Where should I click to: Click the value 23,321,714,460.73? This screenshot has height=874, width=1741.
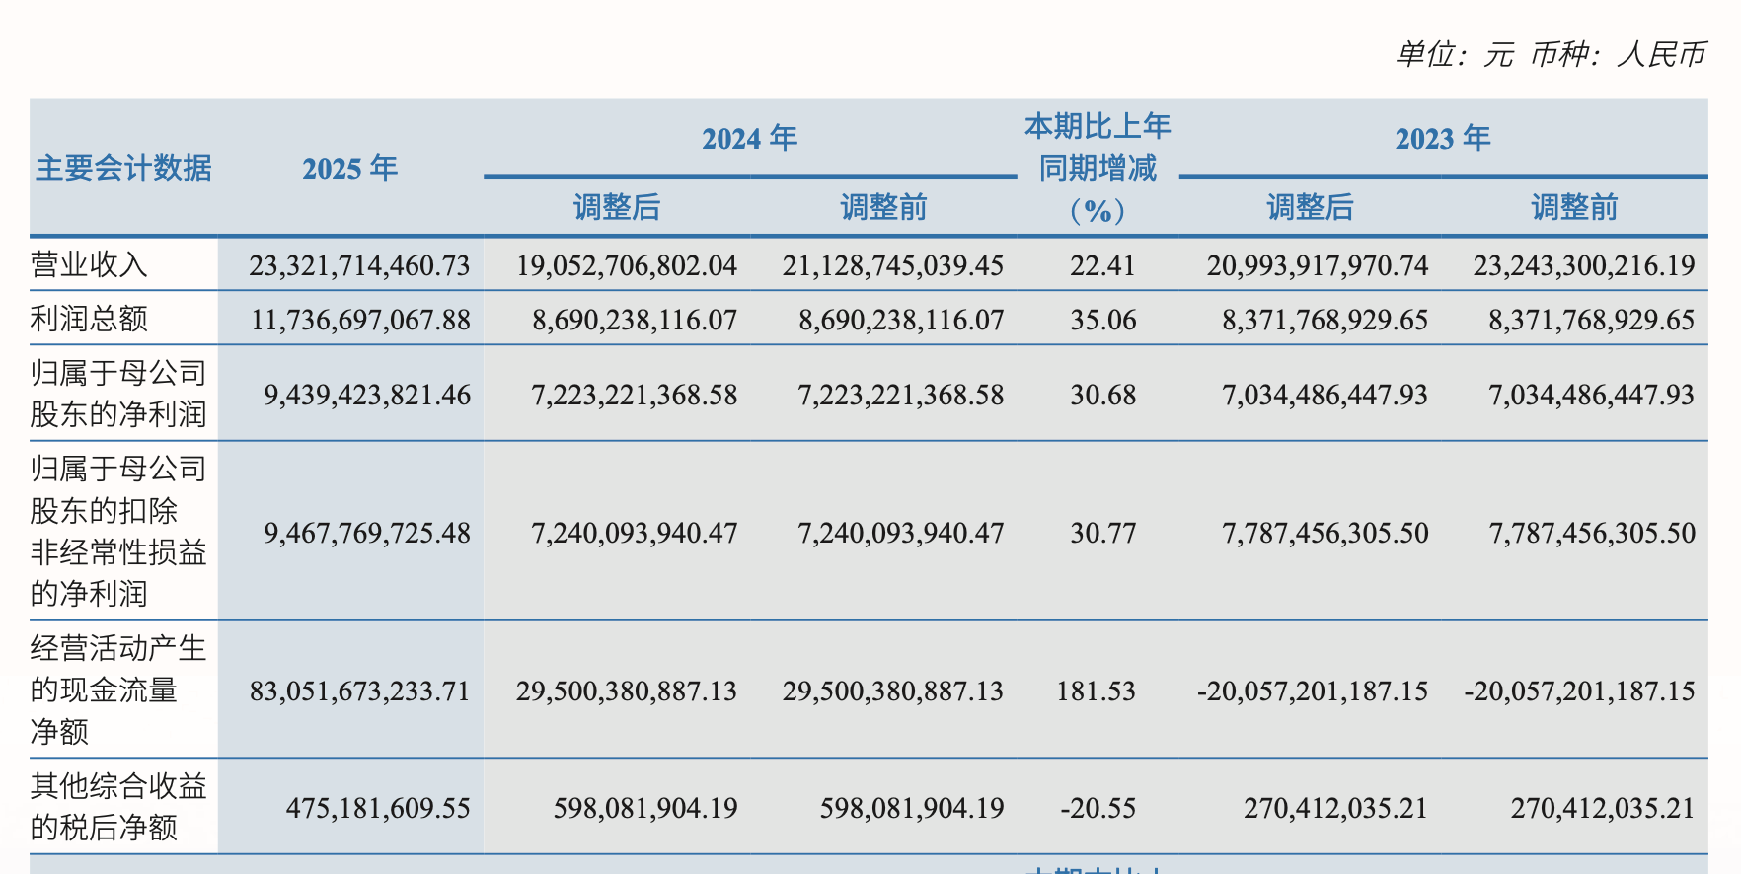pyautogui.click(x=359, y=265)
